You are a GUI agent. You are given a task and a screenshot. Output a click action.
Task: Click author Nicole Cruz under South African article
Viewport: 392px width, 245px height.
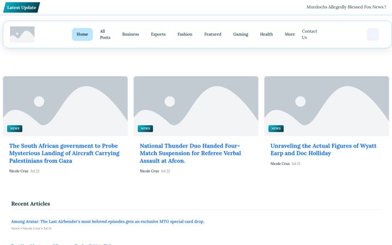pyautogui.click(x=19, y=171)
